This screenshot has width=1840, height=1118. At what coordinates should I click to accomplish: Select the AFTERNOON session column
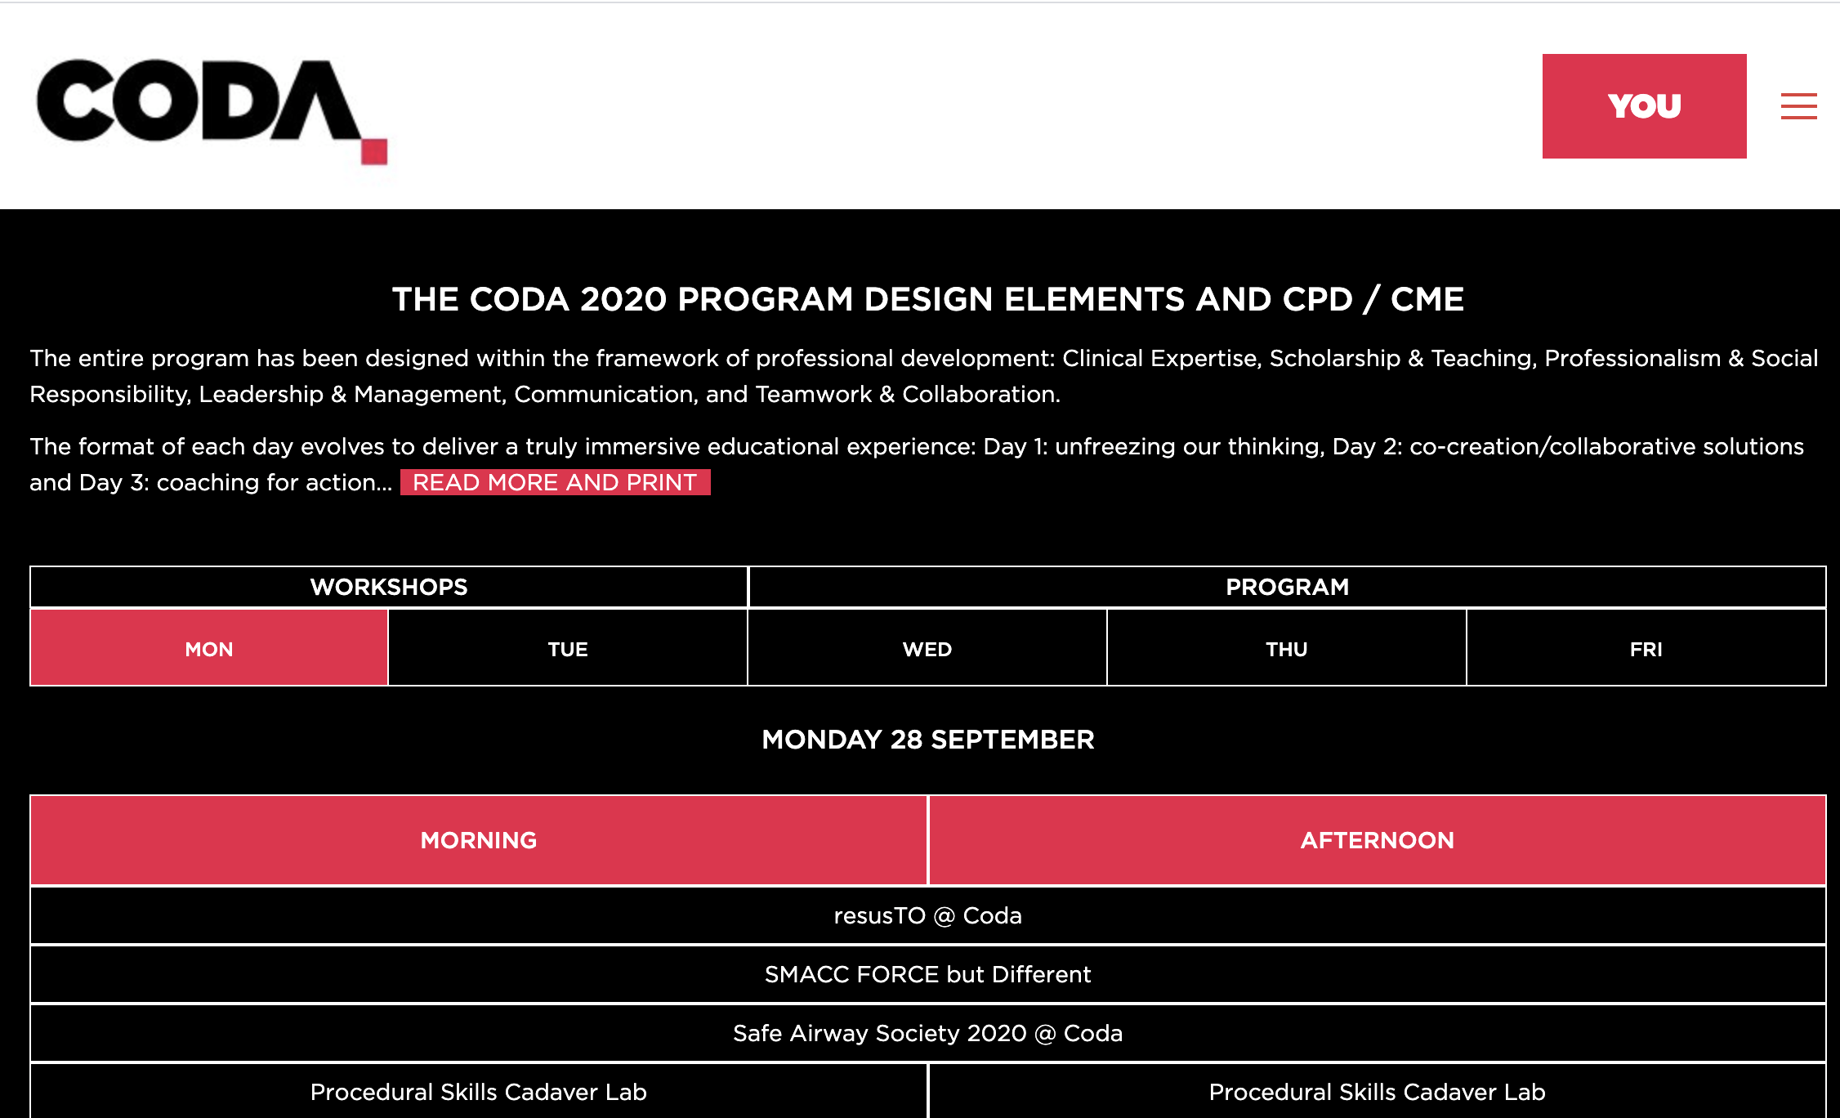(1377, 840)
